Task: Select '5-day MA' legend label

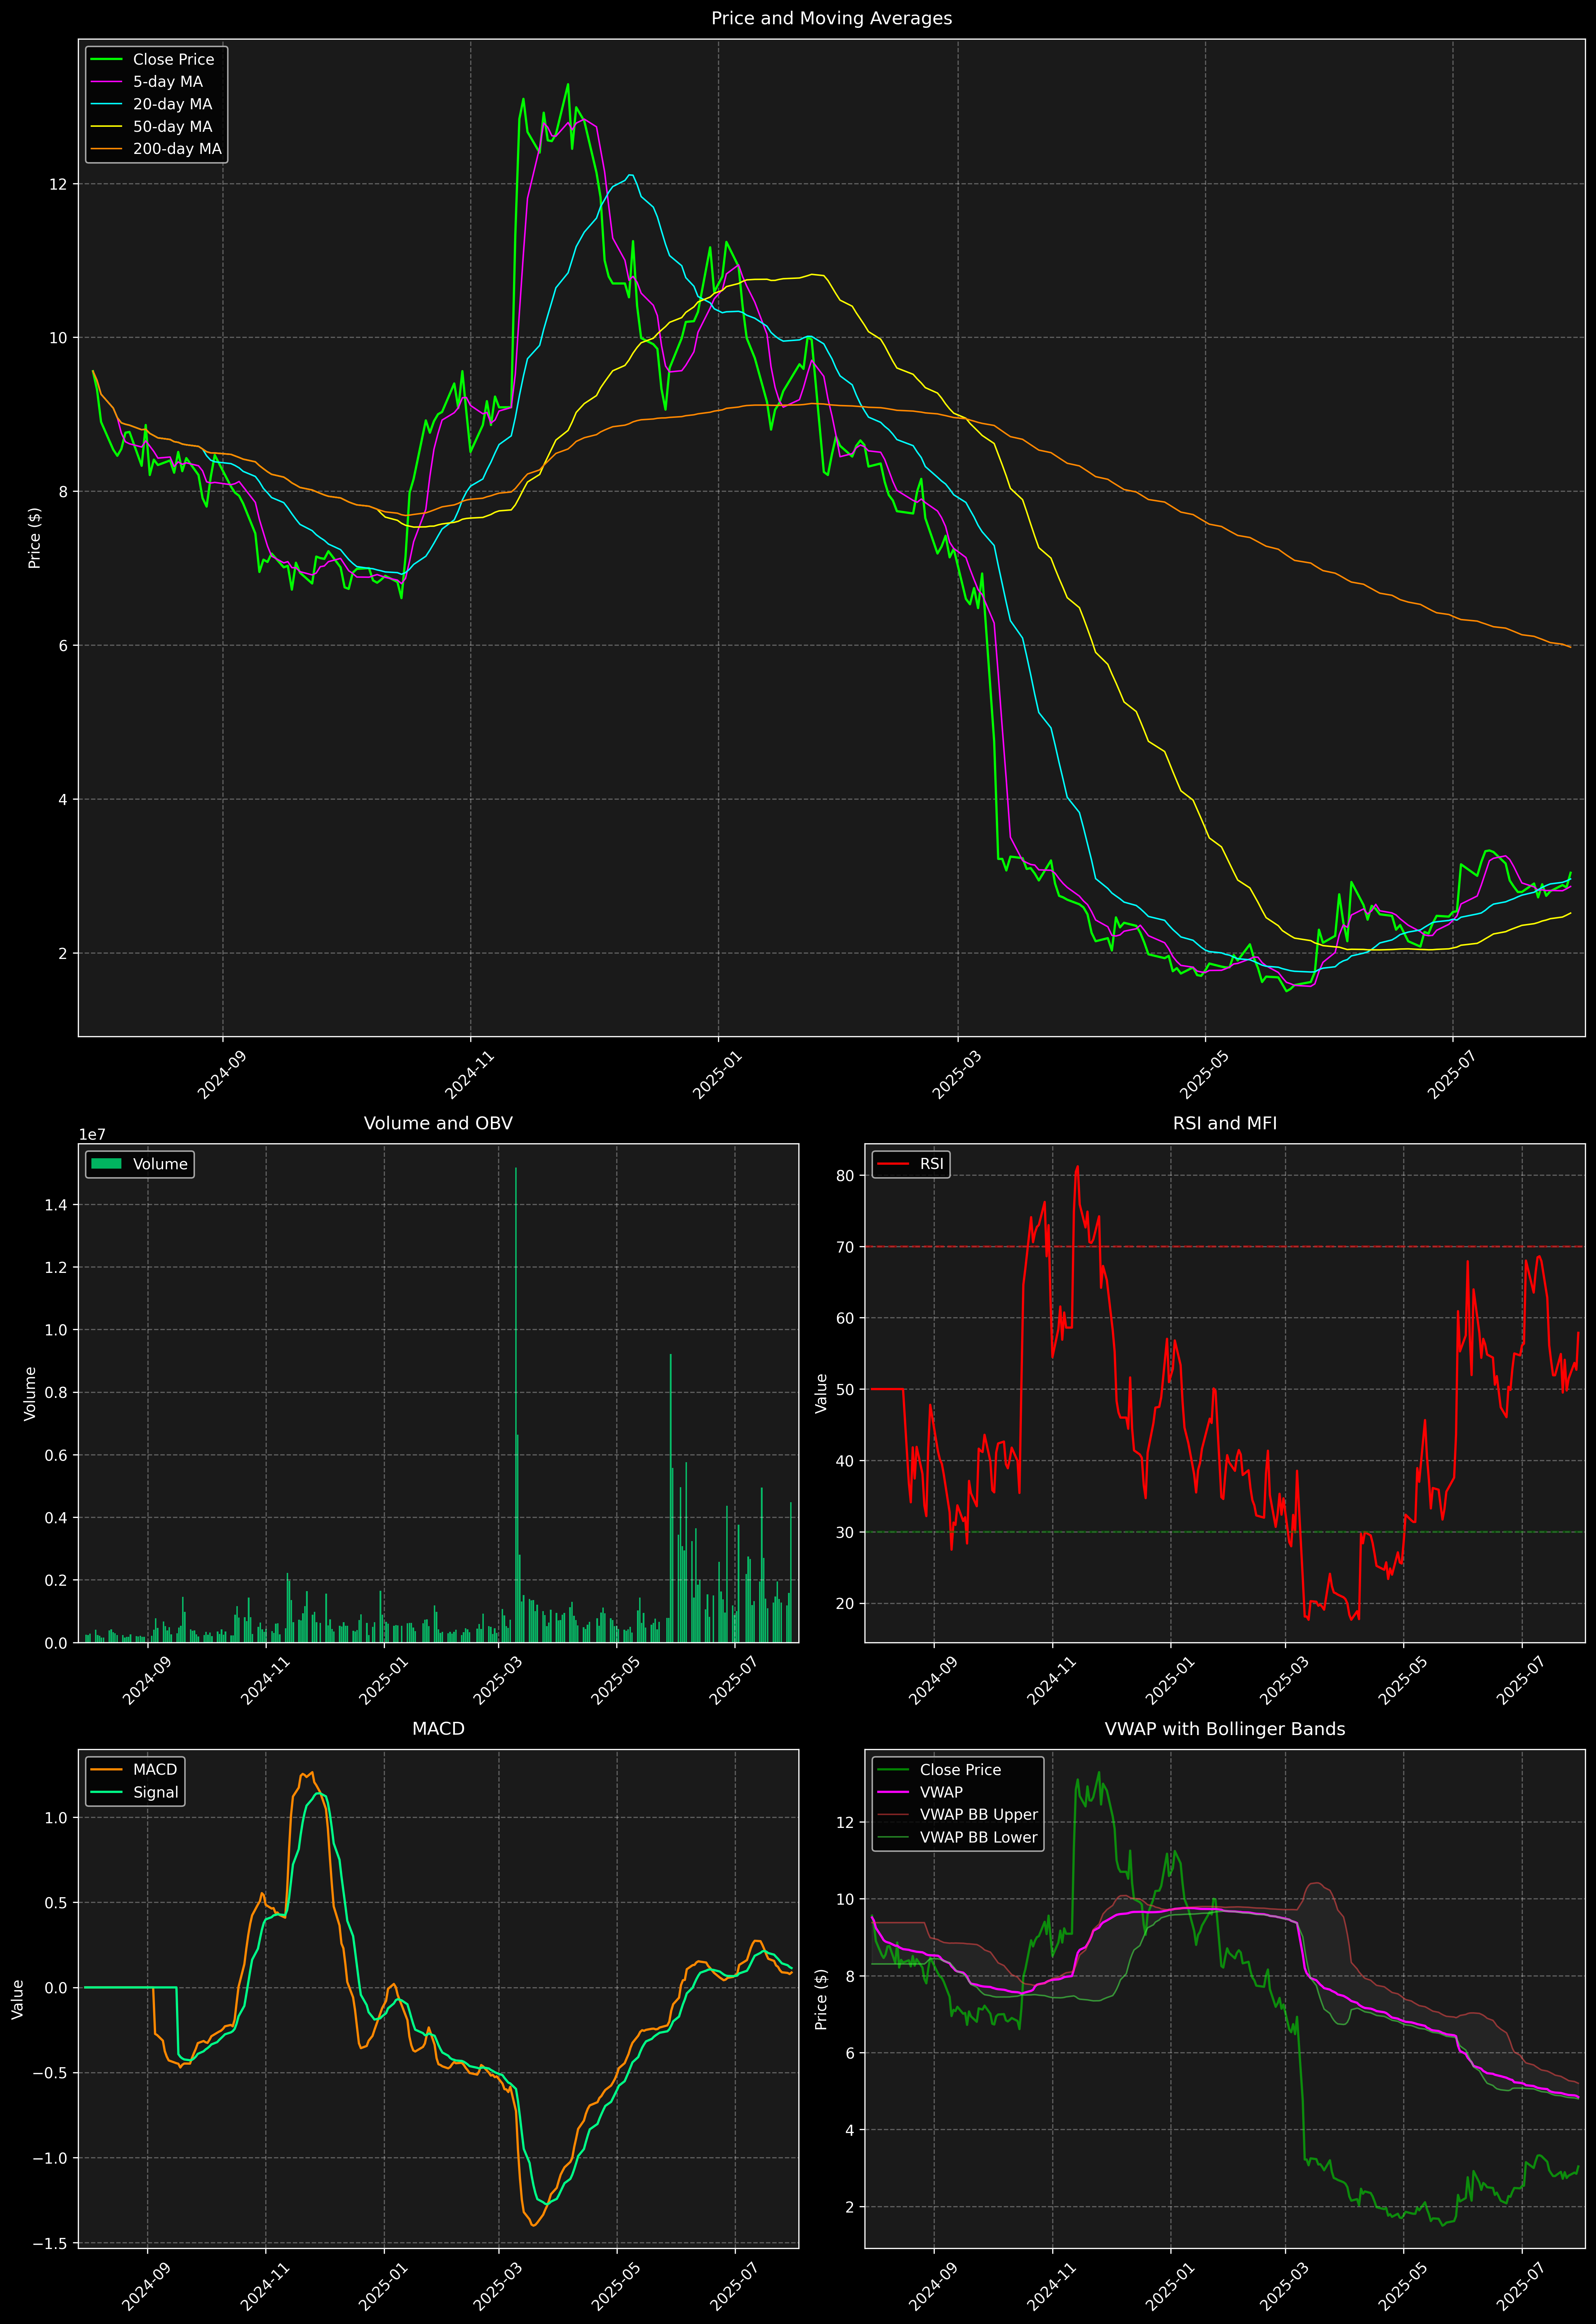Action: [168, 82]
